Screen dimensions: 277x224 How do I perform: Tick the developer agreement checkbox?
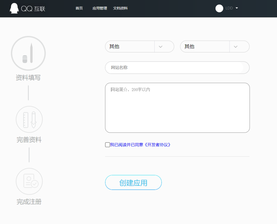click(107, 145)
